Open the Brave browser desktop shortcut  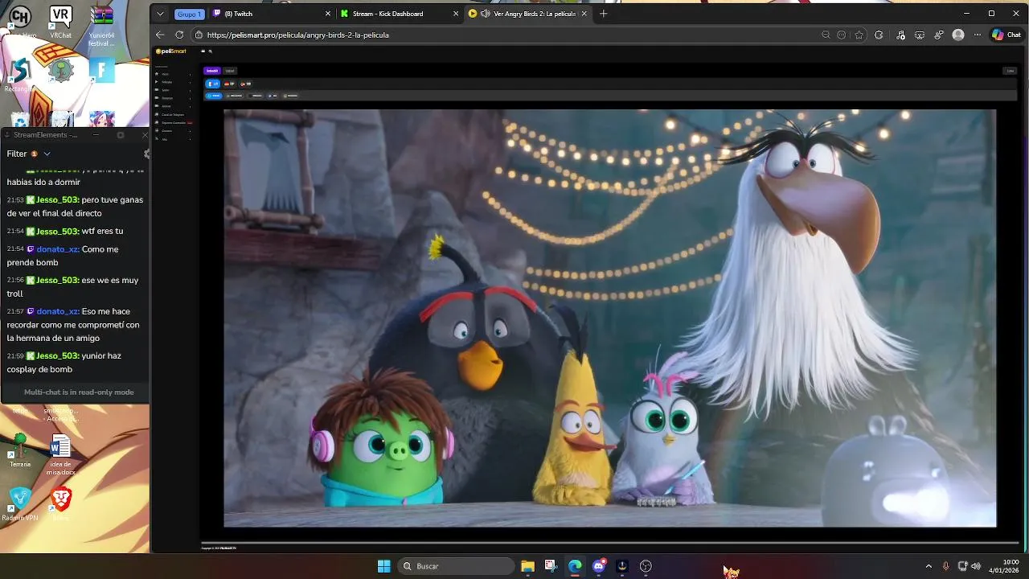pos(61,501)
